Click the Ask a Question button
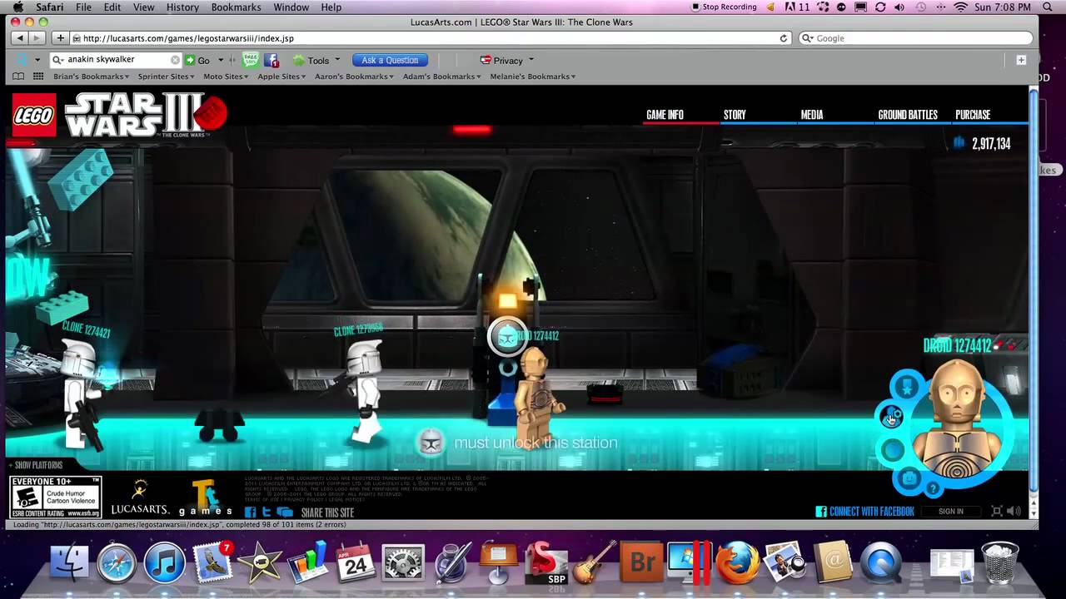Viewport: 1066px width, 599px height. tap(390, 60)
